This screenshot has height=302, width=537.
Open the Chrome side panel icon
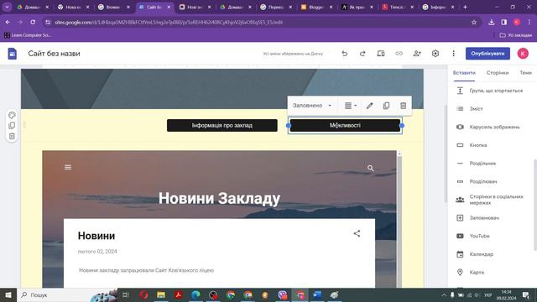point(503,23)
